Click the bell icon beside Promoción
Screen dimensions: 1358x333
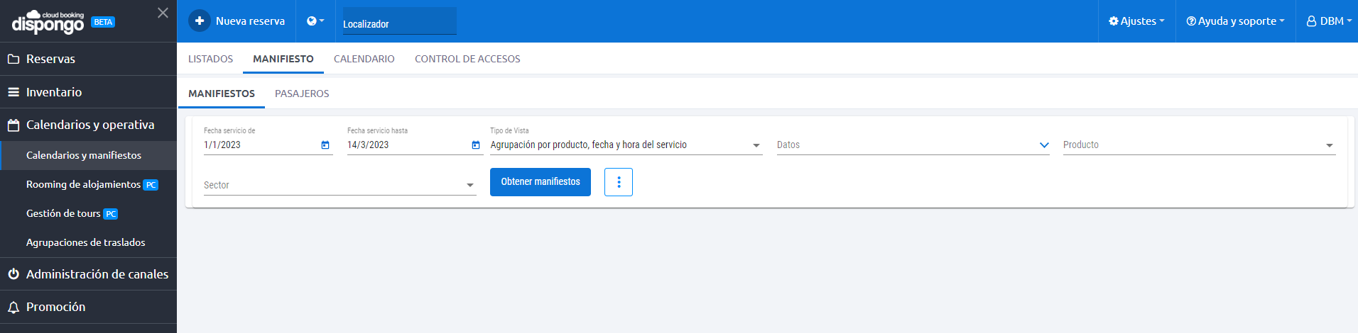pyautogui.click(x=13, y=307)
